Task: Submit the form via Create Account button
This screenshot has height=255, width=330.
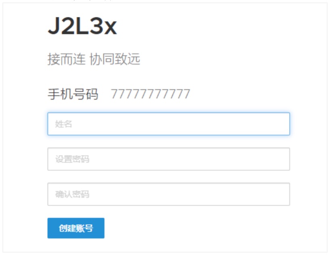Action: point(76,228)
